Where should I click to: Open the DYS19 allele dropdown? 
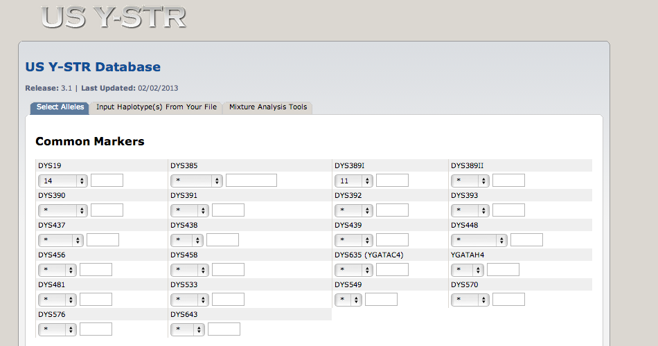62,181
